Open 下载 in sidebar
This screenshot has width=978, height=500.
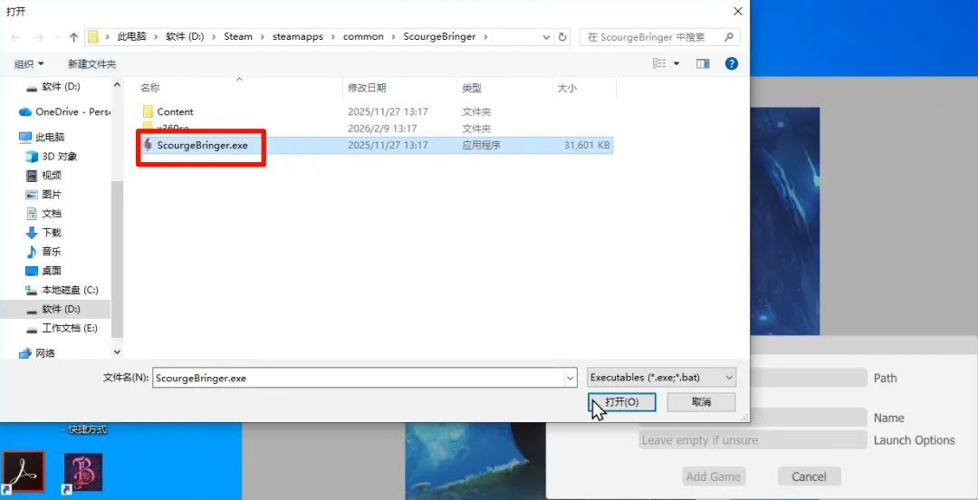(x=43, y=233)
